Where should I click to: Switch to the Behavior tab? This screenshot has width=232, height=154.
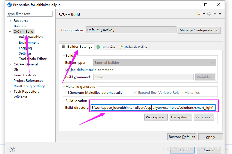click(x=106, y=47)
